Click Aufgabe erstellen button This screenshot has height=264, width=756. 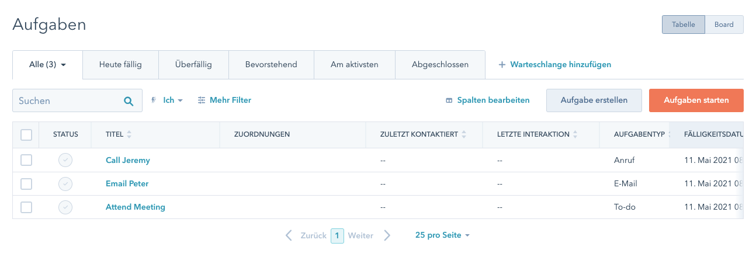[x=594, y=100]
